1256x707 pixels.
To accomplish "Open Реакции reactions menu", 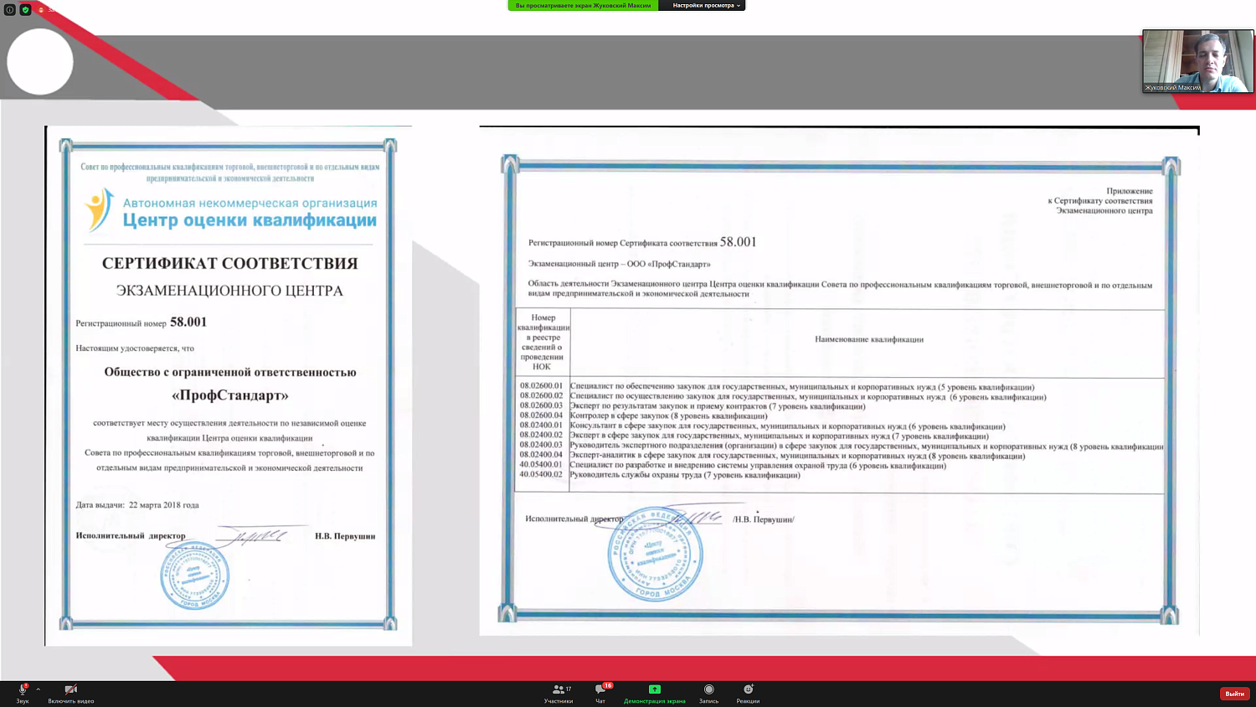I will (x=749, y=693).
